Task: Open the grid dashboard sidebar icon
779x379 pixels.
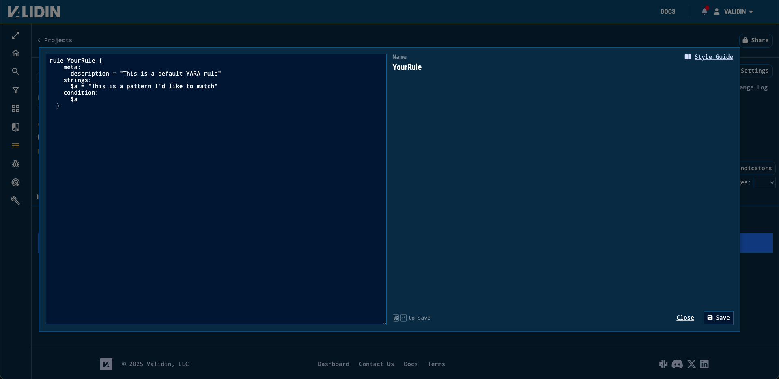Action: pos(15,108)
